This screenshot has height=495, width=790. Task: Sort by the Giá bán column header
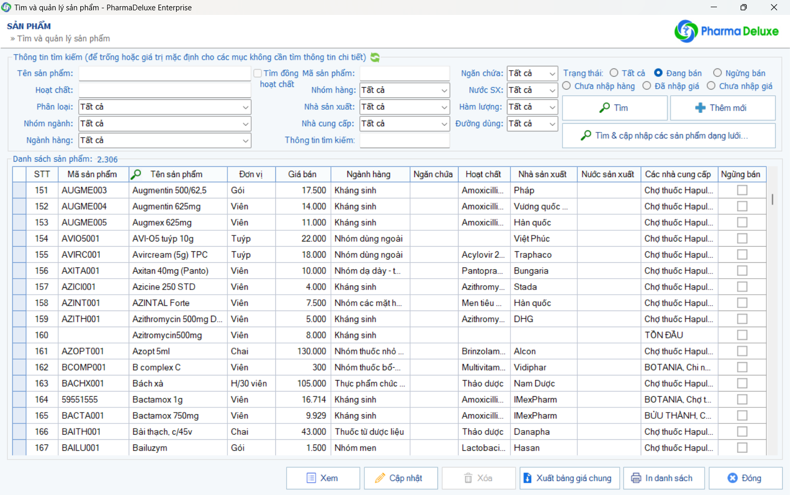pos(303,174)
